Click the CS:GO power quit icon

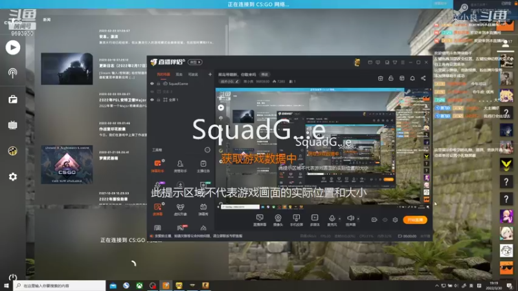(12, 277)
